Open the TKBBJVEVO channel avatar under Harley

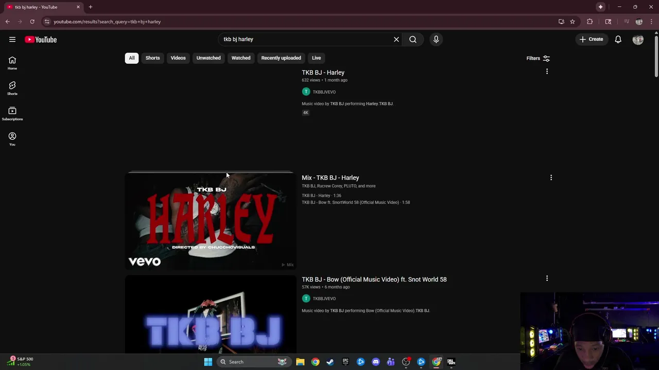click(x=306, y=91)
